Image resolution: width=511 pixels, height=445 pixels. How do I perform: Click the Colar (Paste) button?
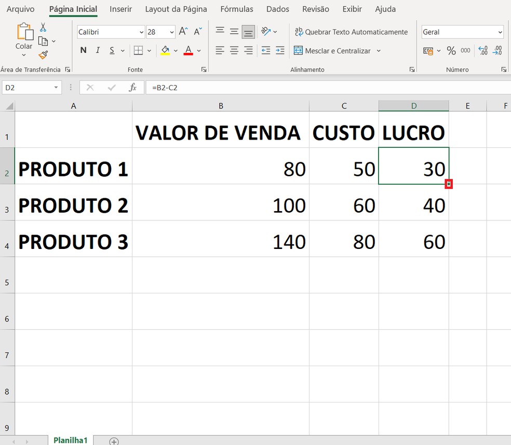[23, 36]
